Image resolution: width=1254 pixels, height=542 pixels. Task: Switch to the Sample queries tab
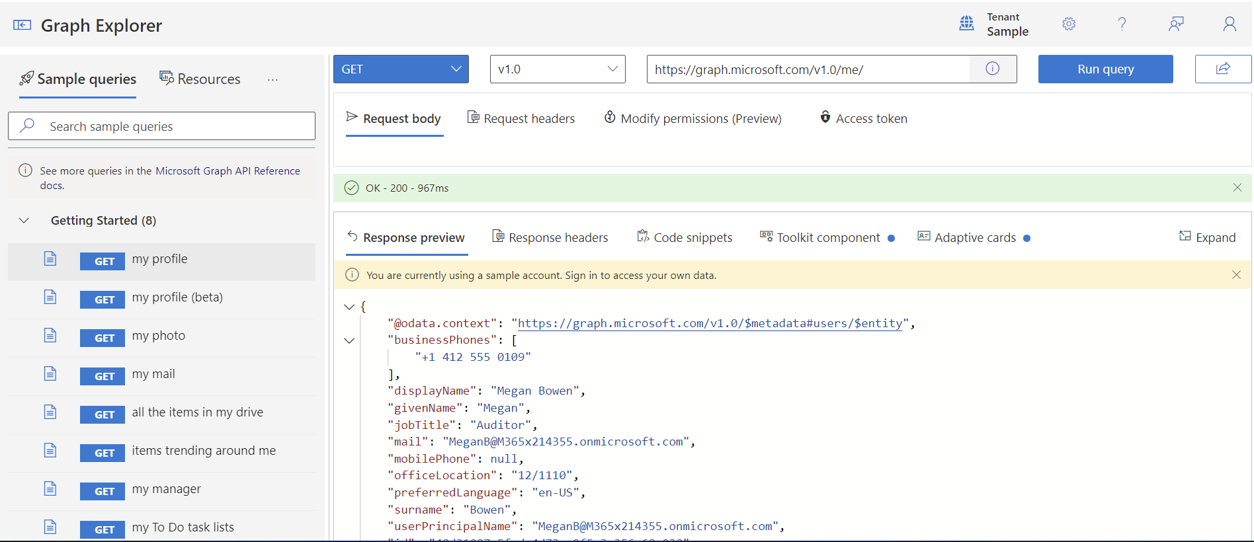(x=78, y=79)
